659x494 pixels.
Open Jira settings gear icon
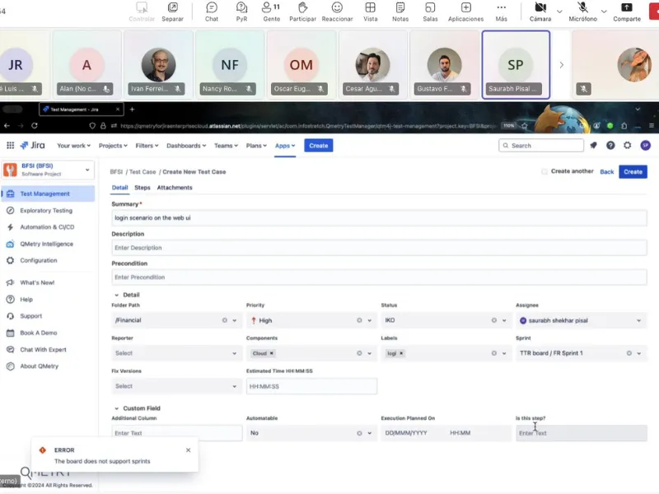628,145
